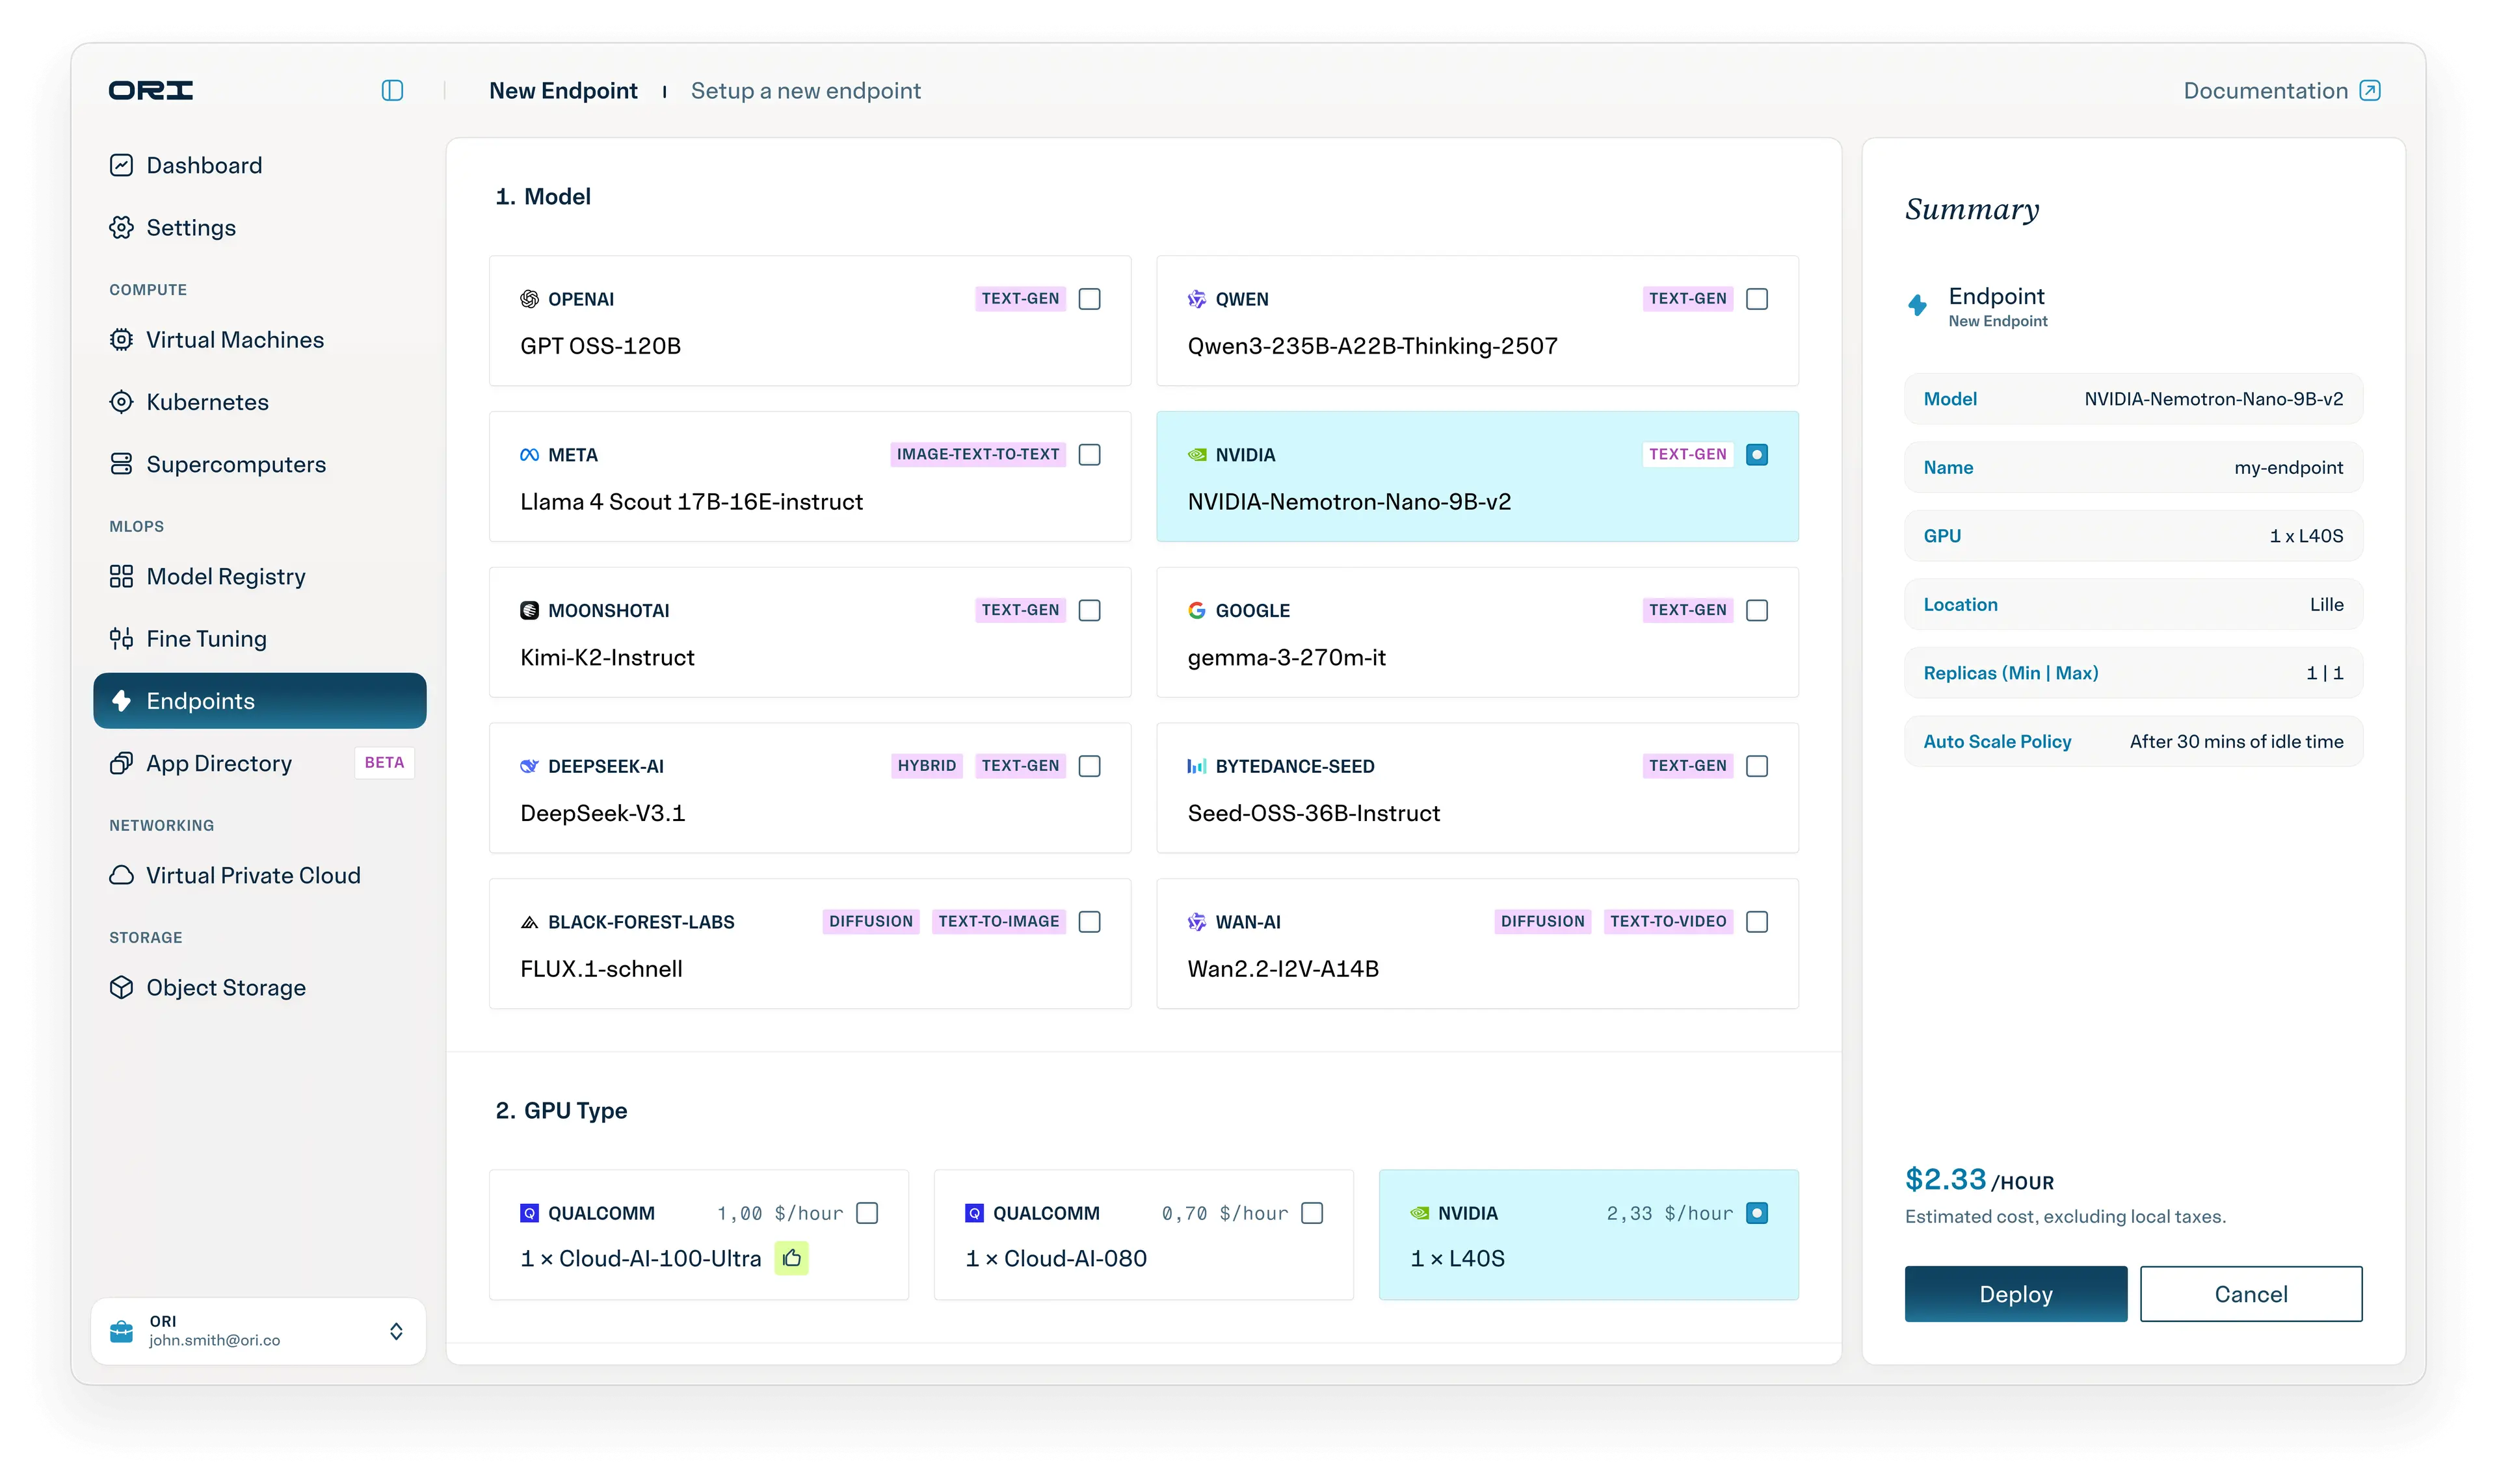
Task: Click the Model Registry grid icon
Action: pyautogui.click(x=121, y=577)
